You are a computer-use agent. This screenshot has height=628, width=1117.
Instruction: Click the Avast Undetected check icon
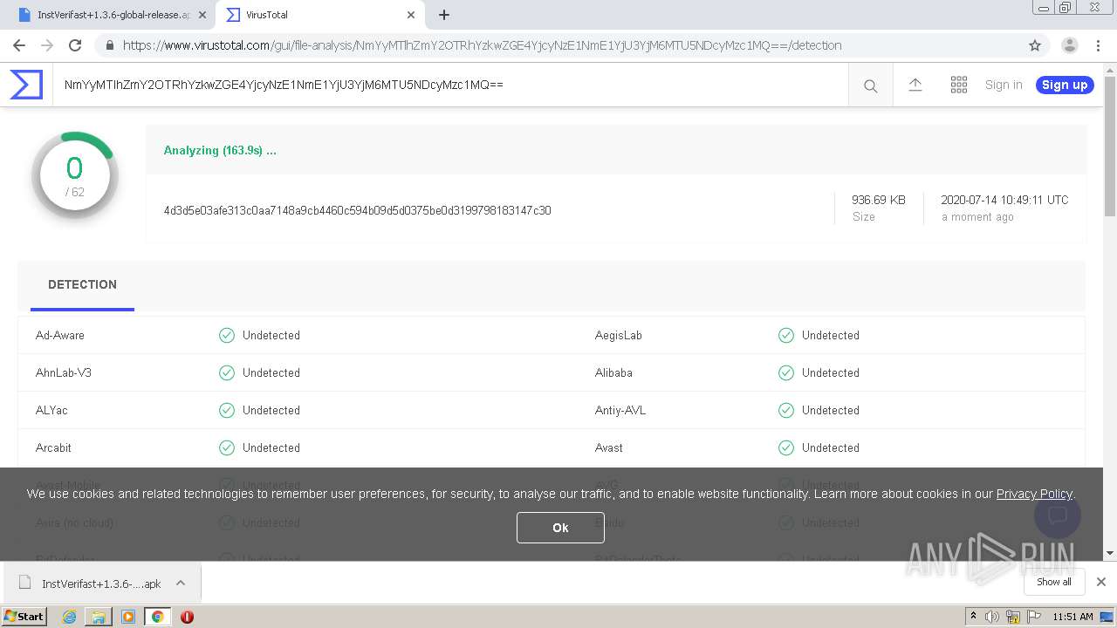click(x=786, y=447)
